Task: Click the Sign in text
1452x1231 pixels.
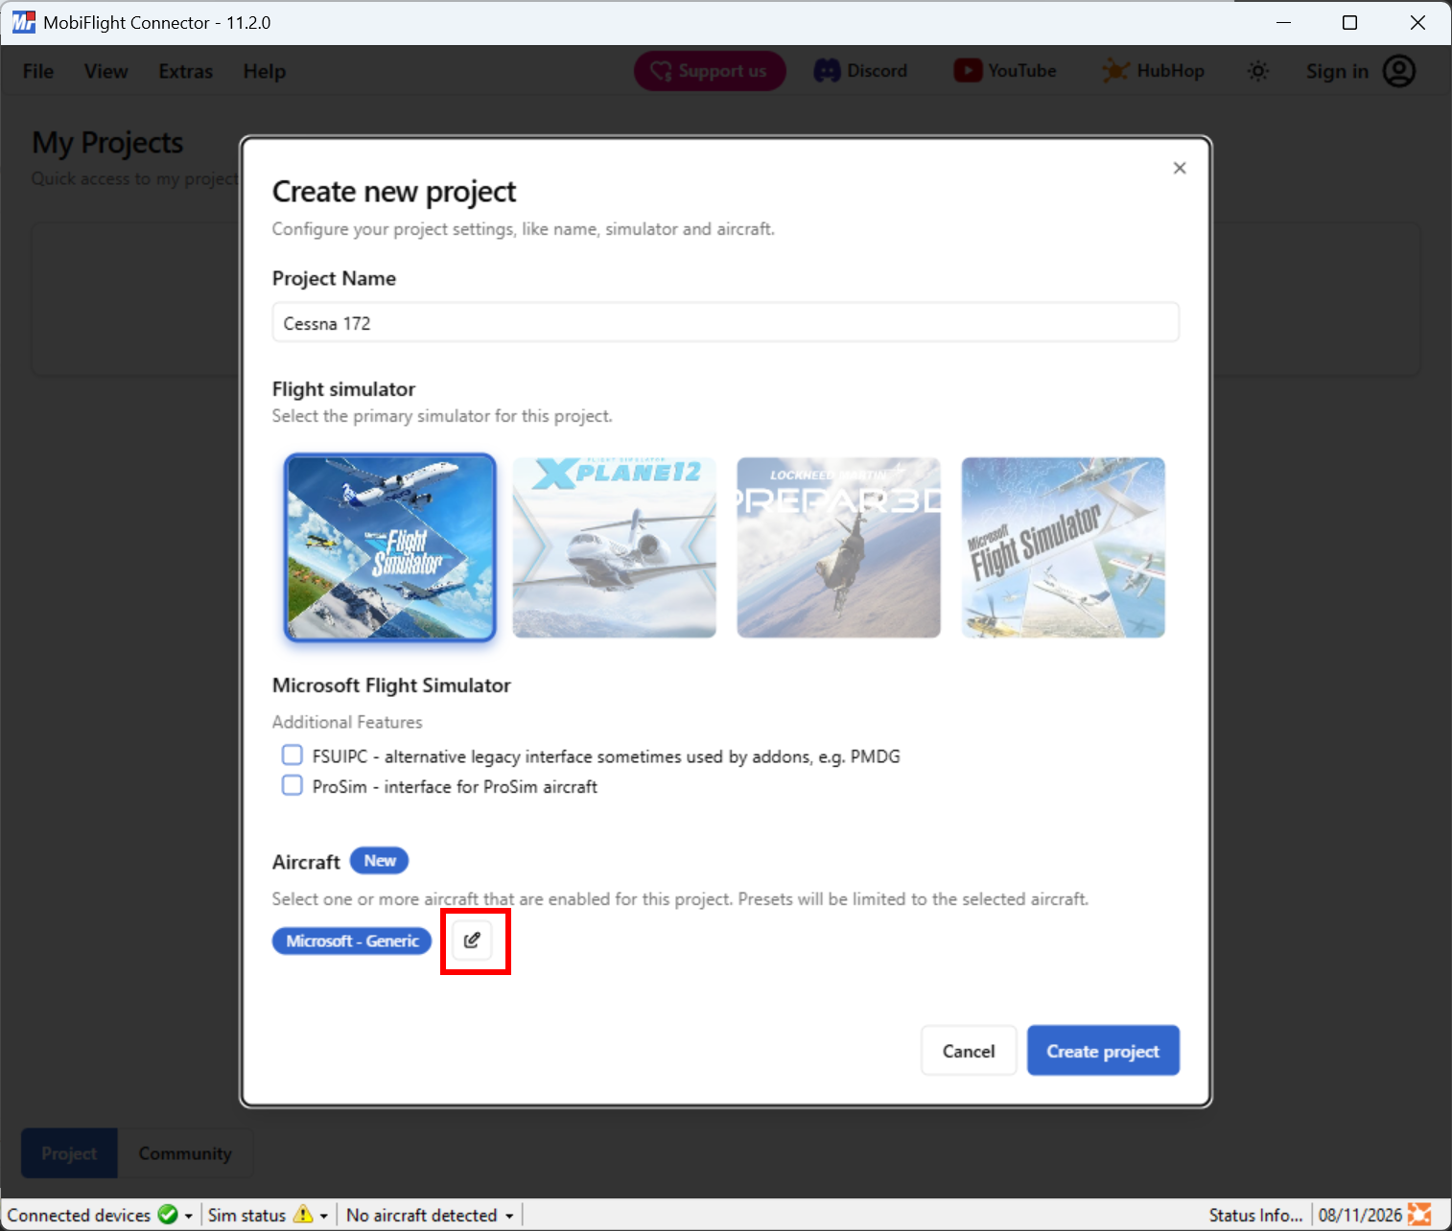Action: (1337, 71)
